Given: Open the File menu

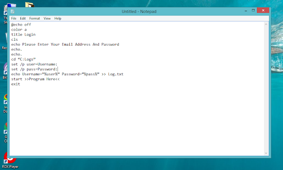Looking at the screenshot, I should point(14,19).
